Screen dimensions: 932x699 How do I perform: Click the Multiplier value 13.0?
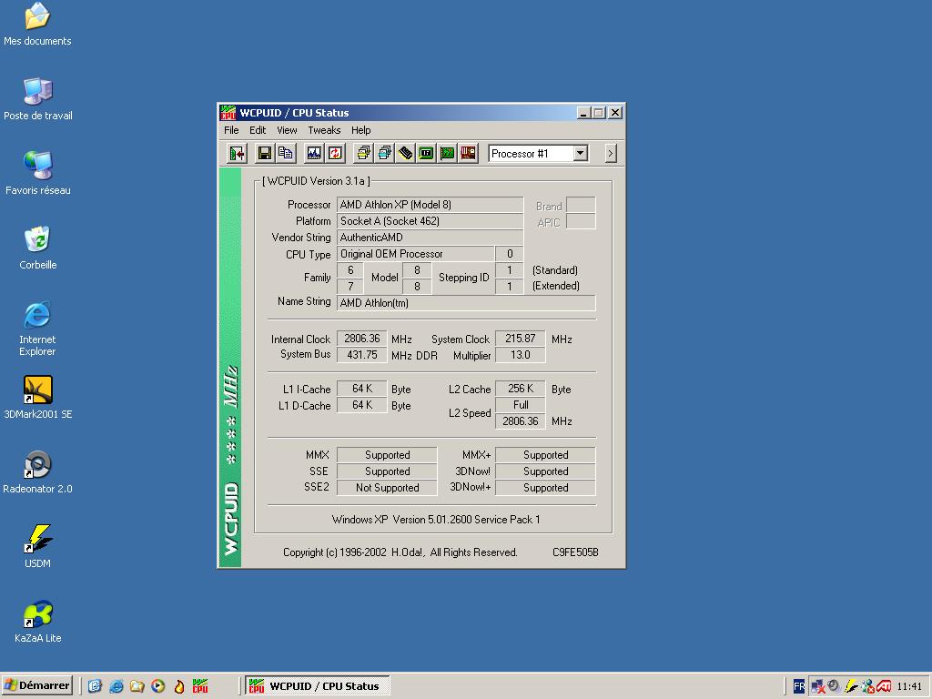pos(520,354)
